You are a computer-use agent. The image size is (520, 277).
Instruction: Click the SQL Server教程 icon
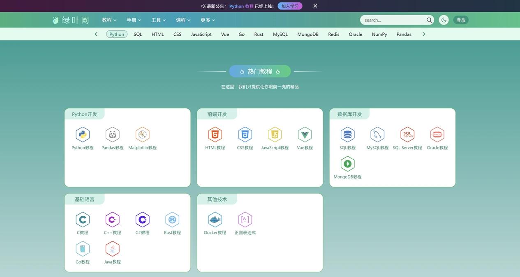pyautogui.click(x=407, y=135)
